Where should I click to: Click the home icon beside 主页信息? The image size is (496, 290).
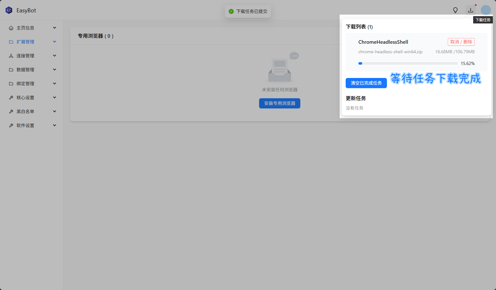(11, 28)
